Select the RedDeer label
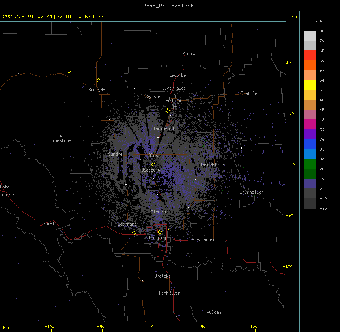 [x=174, y=101]
